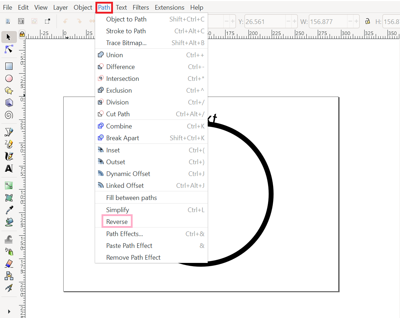Click the Select all objects icon

point(8,21)
